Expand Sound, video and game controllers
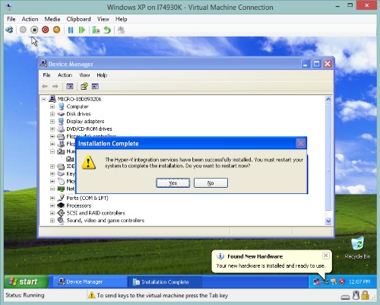 52,221
